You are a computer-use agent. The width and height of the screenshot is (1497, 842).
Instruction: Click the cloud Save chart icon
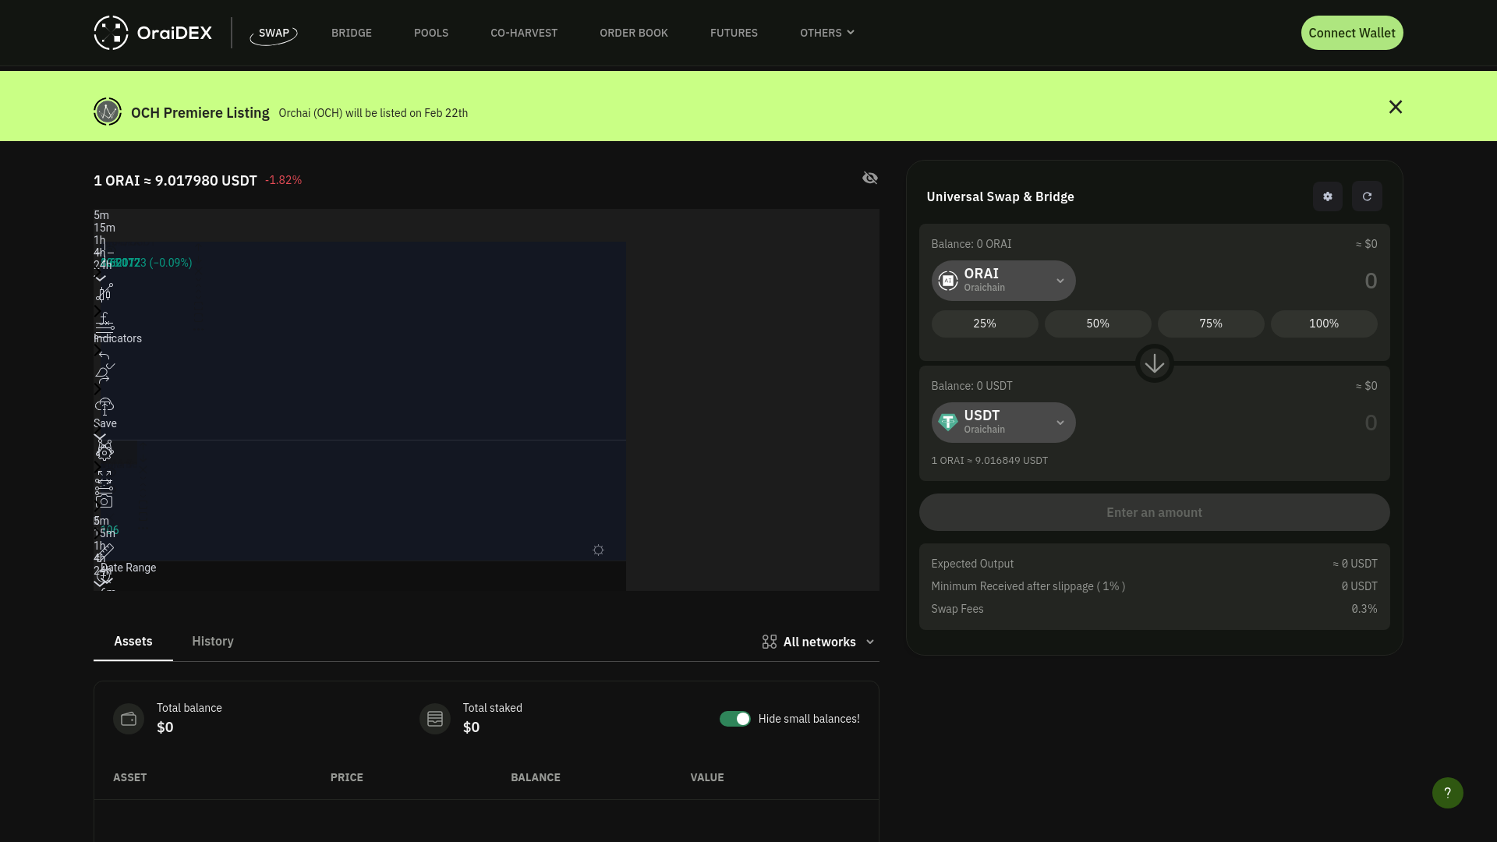click(x=104, y=407)
